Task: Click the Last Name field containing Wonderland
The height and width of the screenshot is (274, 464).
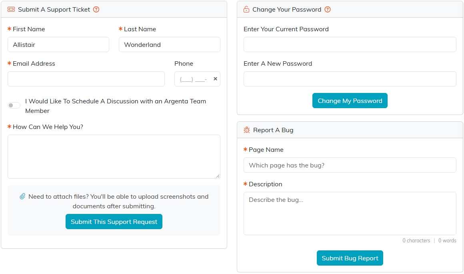Action: (x=170, y=44)
